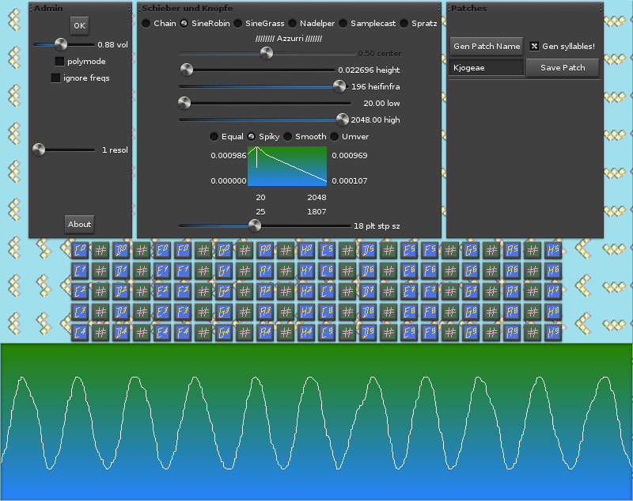
Task: Uncheck Gen syllables! option
Action: coord(534,46)
